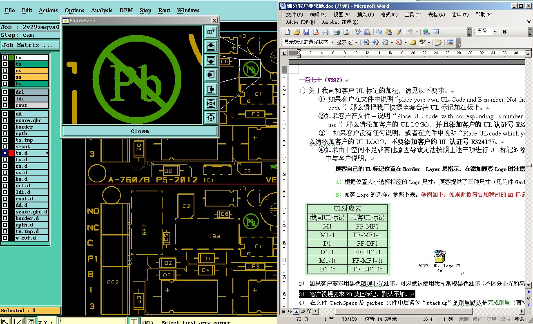
Task: Toggle the checkbox for layer v-cut.d
Action: click(5, 238)
